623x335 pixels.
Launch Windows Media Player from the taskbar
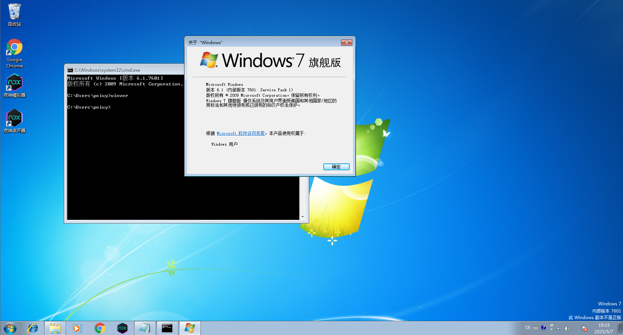pyautogui.click(x=77, y=328)
